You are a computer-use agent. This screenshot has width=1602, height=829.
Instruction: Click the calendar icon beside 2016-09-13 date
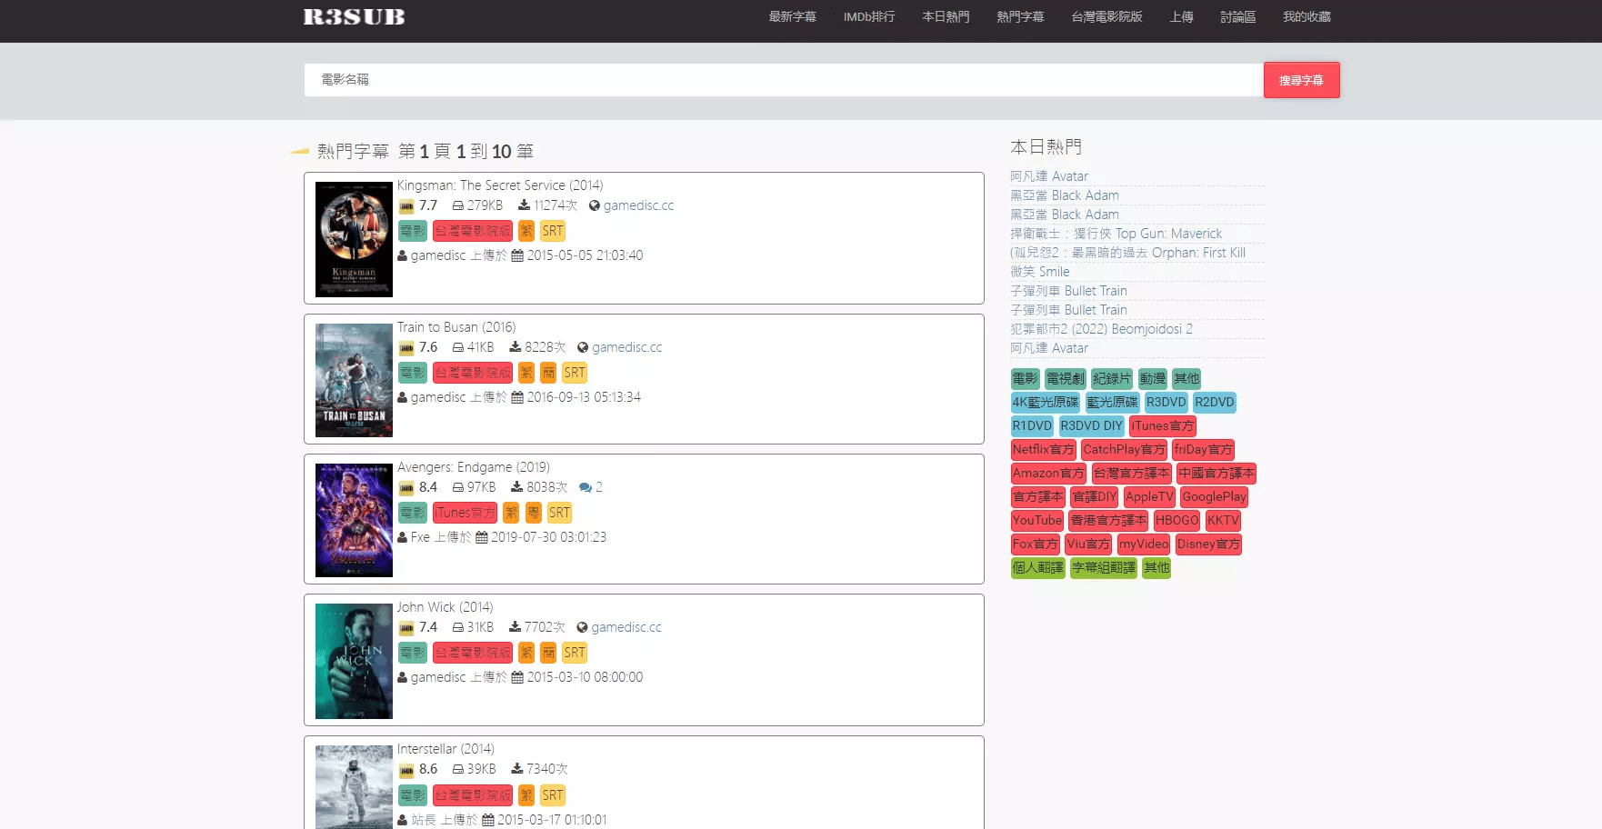(517, 397)
